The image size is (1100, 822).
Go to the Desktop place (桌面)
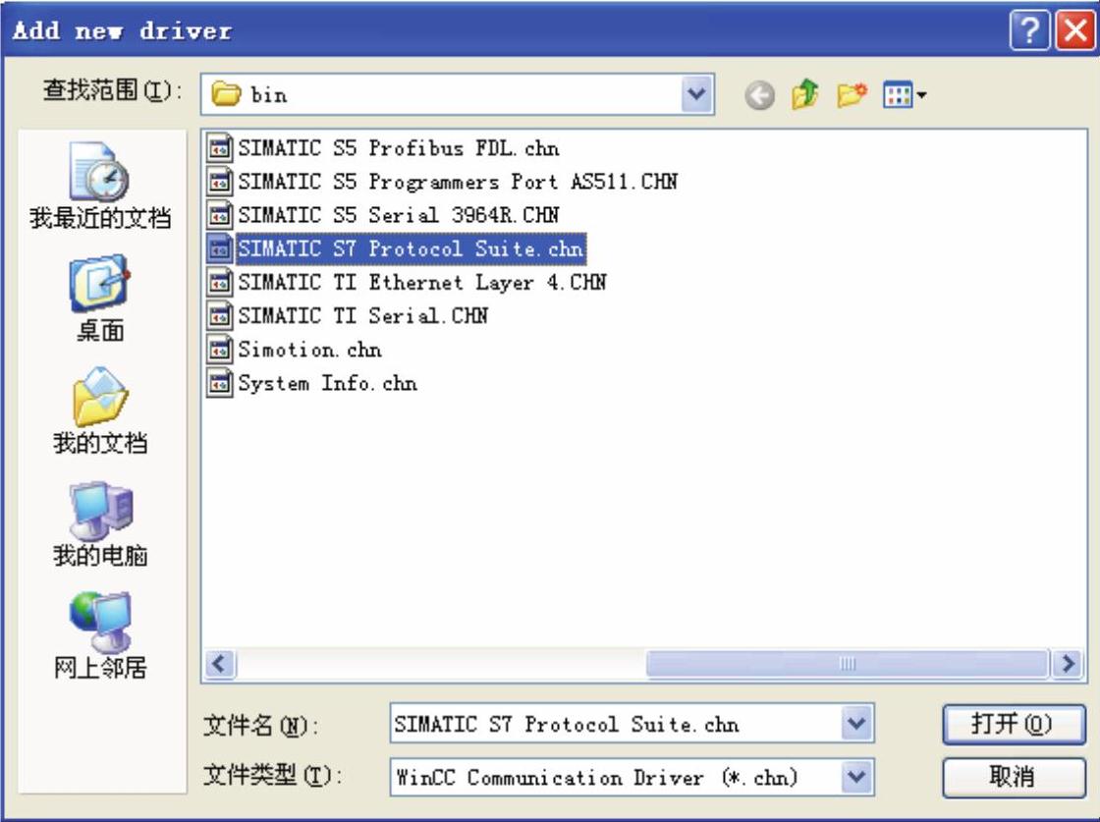[x=100, y=299]
